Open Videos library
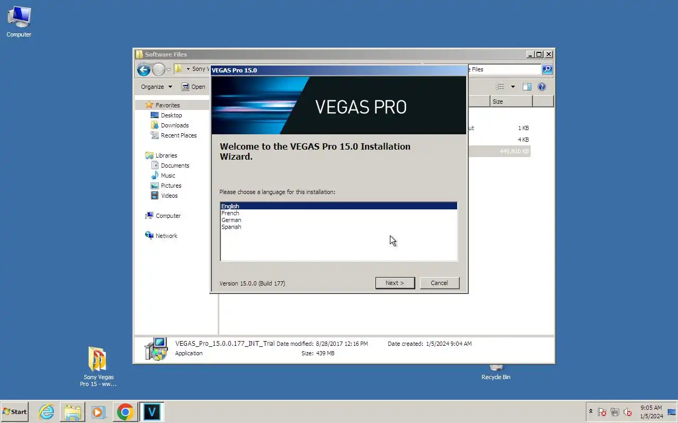 click(169, 196)
